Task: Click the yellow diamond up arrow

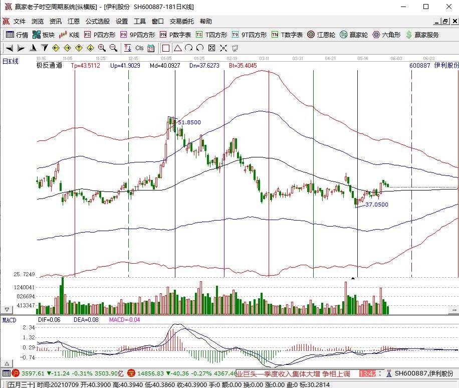Action: 79,48
